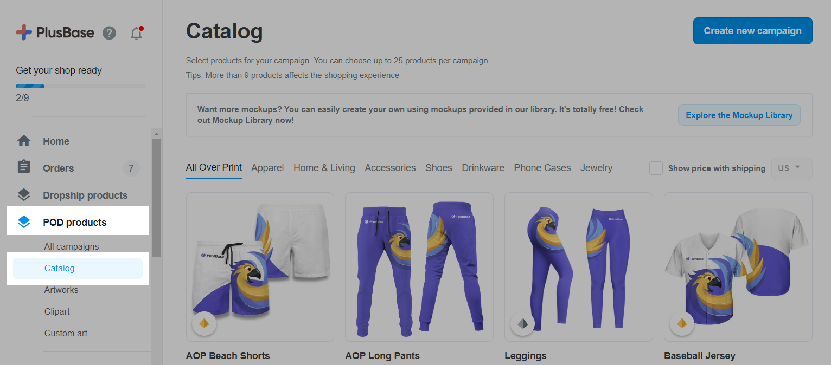Click the Home house icon
Image resolution: width=831 pixels, height=365 pixels.
tap(24, 141)
